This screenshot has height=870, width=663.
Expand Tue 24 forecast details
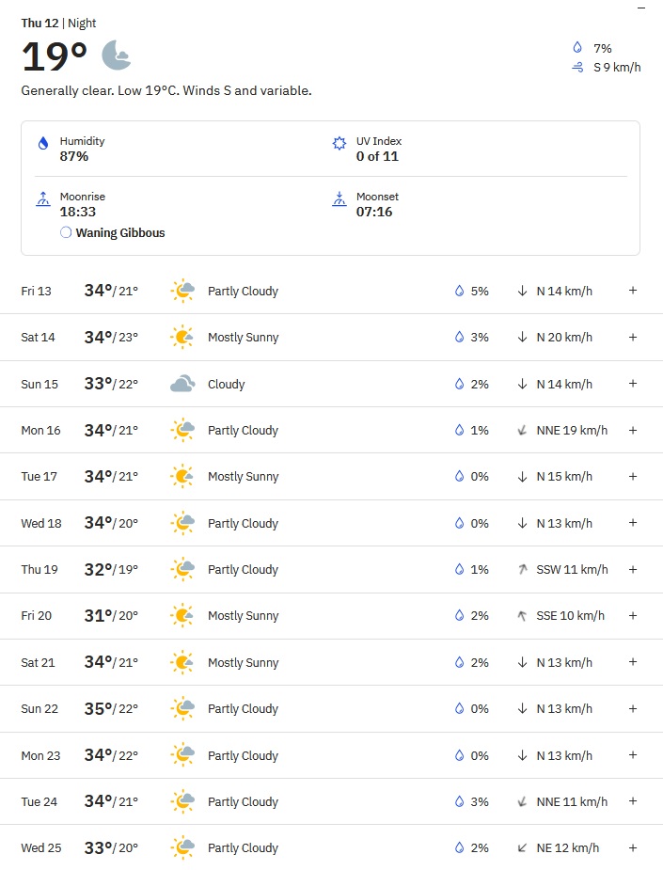tap(633, 801)
